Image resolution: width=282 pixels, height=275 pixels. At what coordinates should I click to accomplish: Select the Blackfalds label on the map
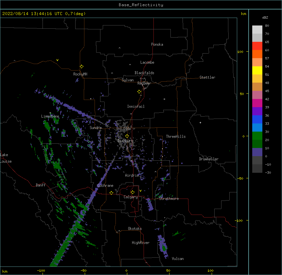144,73
